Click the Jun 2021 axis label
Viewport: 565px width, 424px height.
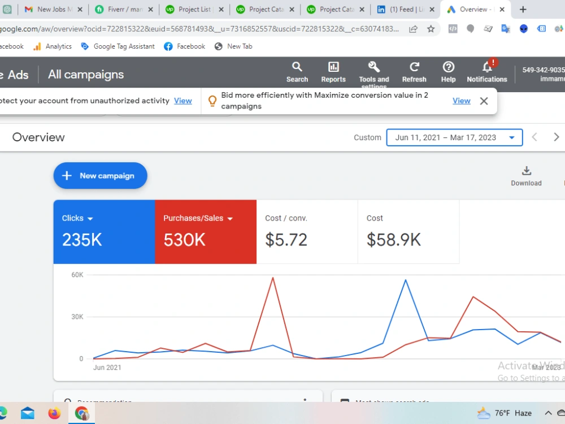coord(107,367)
